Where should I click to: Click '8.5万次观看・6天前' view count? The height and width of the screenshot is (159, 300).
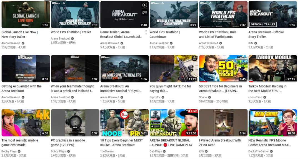pyautogui.click(x=63, y=43)
